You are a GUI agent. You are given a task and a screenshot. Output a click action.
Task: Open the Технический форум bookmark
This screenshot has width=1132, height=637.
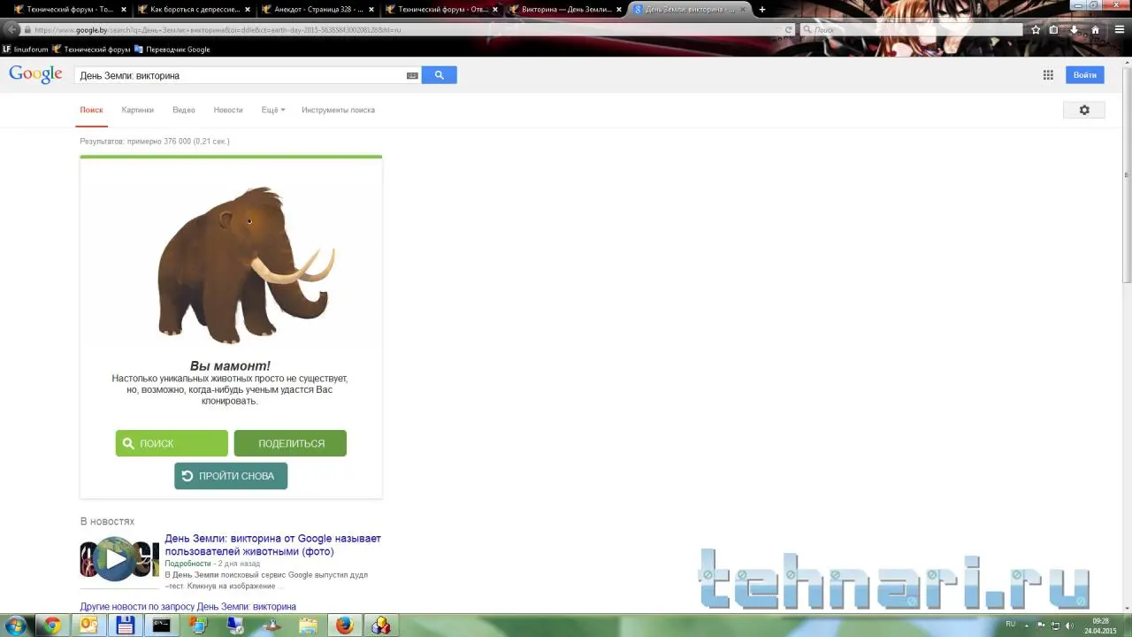pos(91,50)
